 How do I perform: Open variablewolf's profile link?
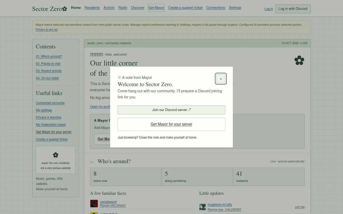(x=108, y=202)
